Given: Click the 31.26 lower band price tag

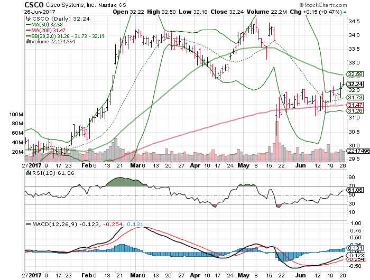Looking at the screenshot, I should (355, 110).
